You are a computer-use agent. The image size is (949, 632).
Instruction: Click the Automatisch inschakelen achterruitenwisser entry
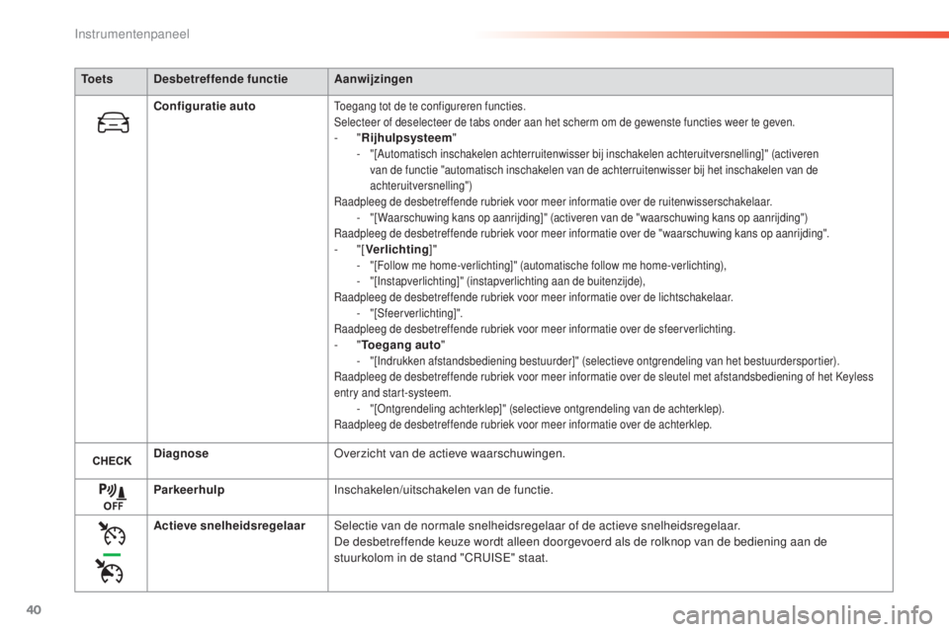coord(594,170)
